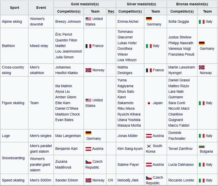The image size is (218, 186).
Task: Click Austrian flag next to Benjamin Karl
Action: click(x=88, y=149)
